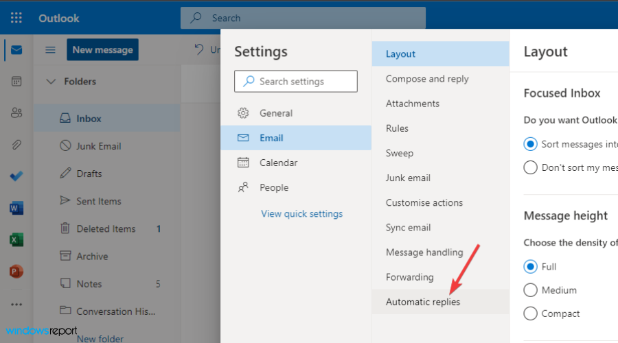Screen dimensions: 618x343
Task: Open the app launcher waffle icon
Action: pos(16,18)
